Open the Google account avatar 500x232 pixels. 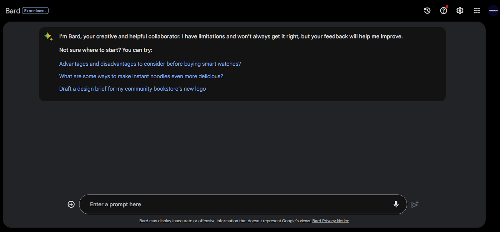pos(493,11)
